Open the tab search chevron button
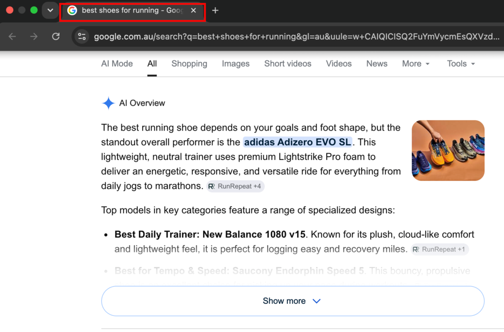504x332 pixels. pos(50,10)
